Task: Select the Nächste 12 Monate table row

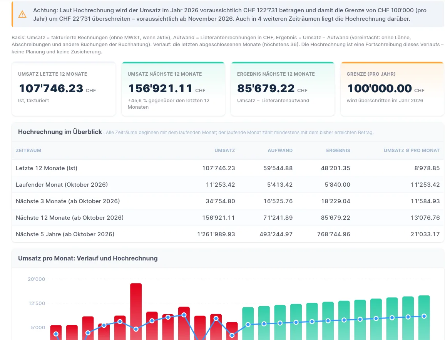Action: (228, 217)
